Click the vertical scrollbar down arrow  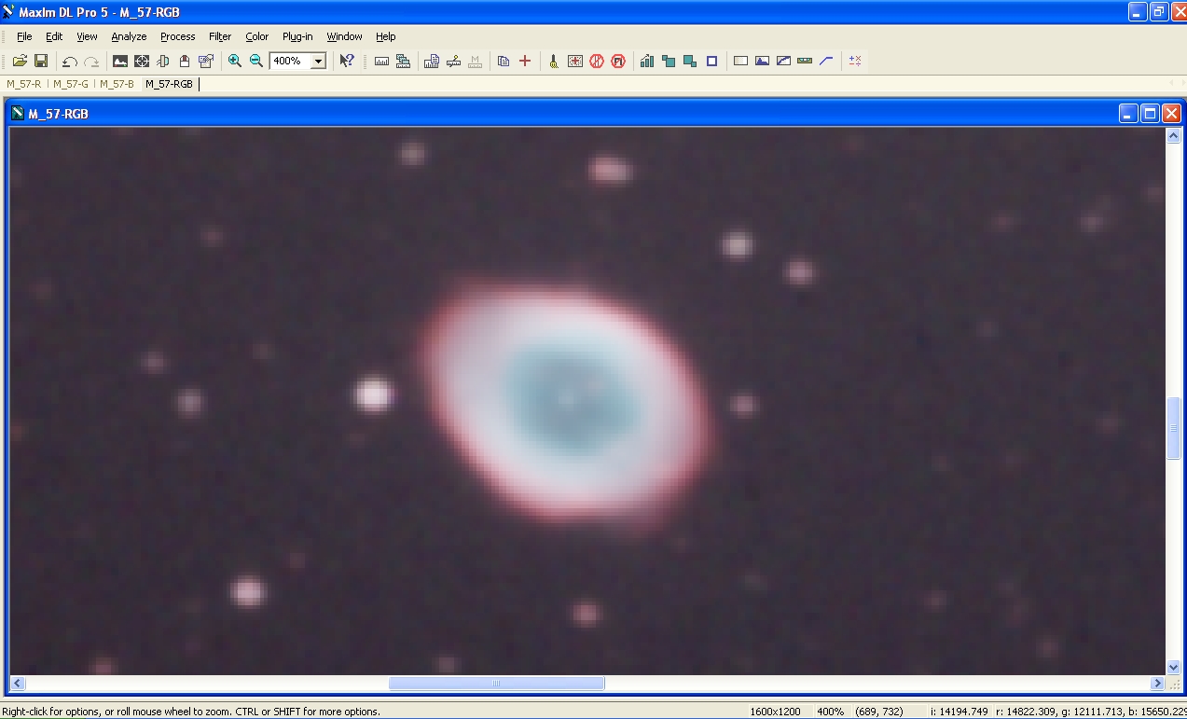pos(1174,667)
